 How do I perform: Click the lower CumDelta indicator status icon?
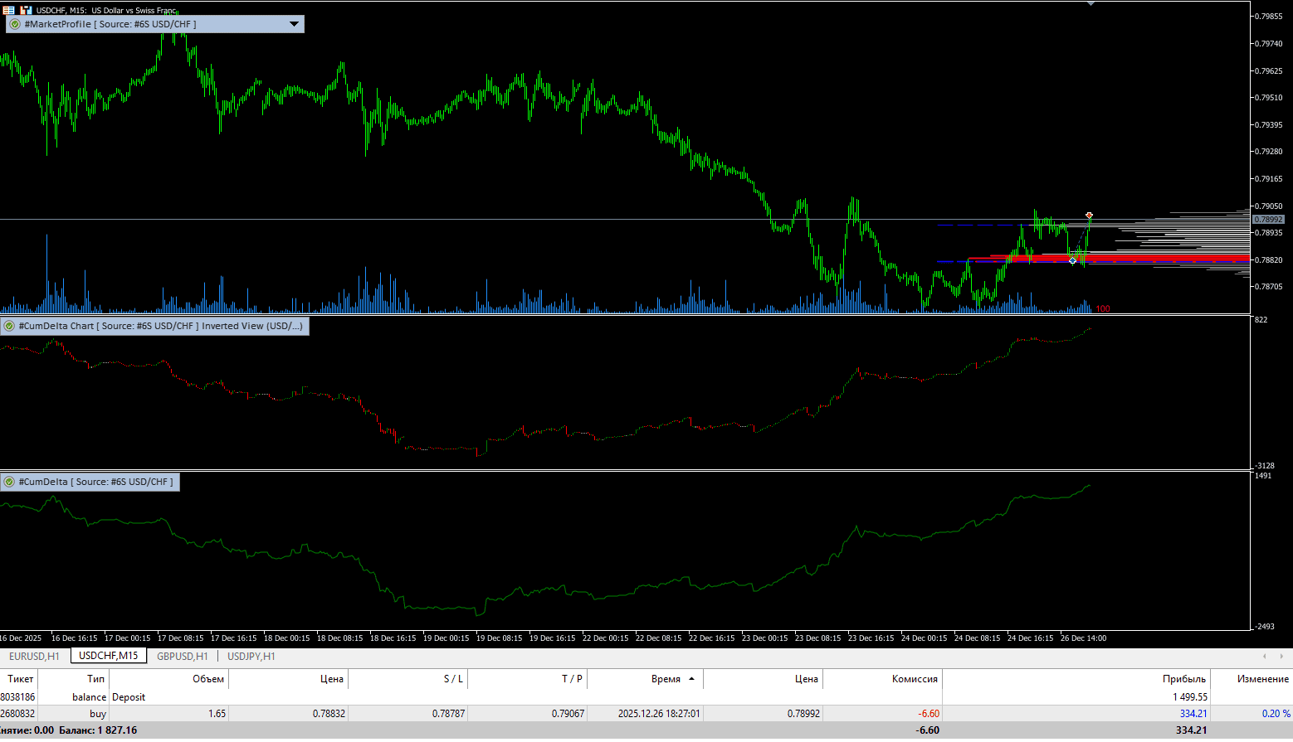click(x=9, y=482)
